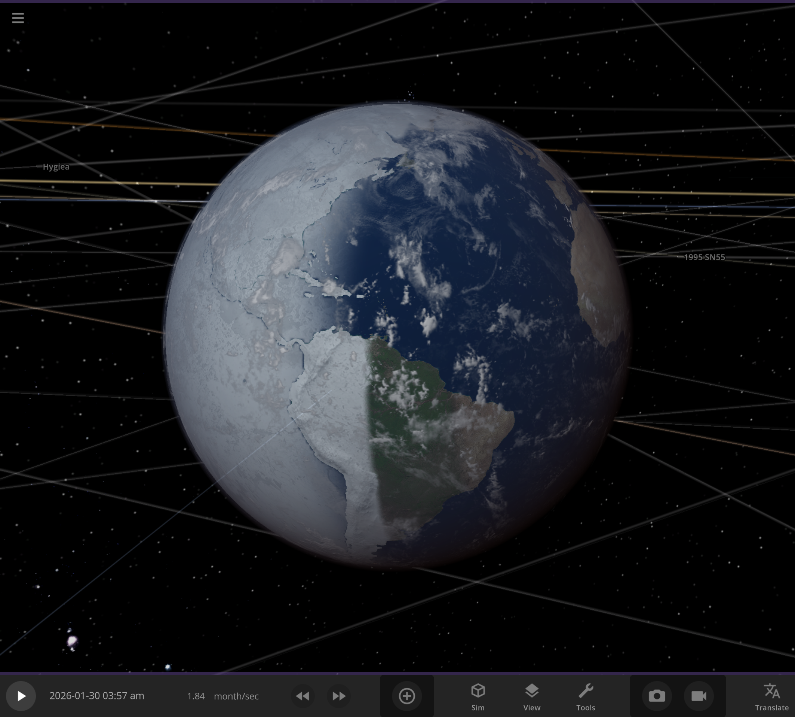Viewport: 795px width, 717px height.
Task: Toggle simulation playback with the play button
Action: 21,696
